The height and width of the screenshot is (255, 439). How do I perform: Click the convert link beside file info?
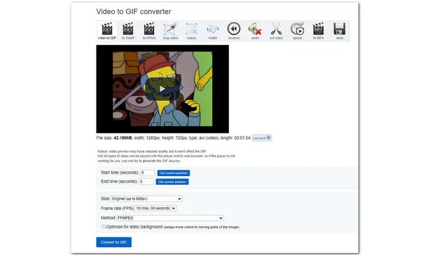coord(262,138)
